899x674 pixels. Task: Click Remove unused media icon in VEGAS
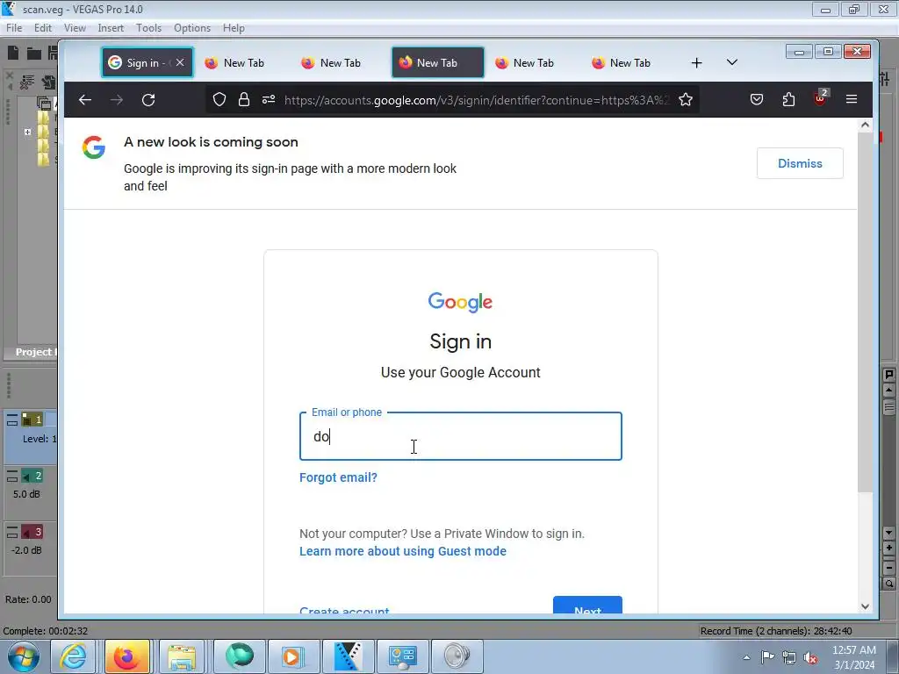pyautogui.click(x=27, y=82)
